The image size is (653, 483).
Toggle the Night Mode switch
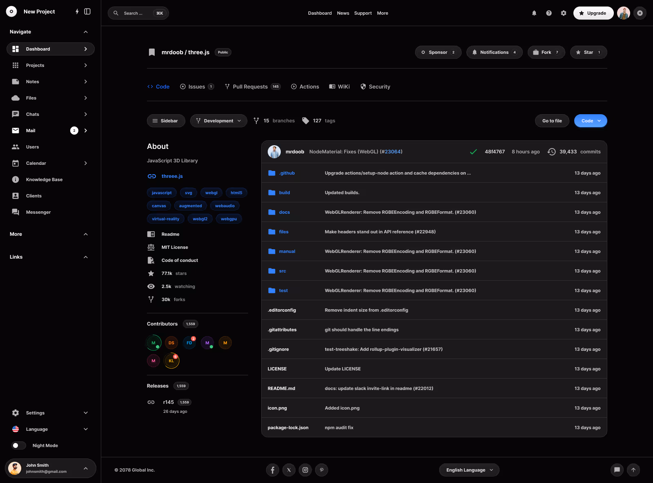click(x=19, y=445)
